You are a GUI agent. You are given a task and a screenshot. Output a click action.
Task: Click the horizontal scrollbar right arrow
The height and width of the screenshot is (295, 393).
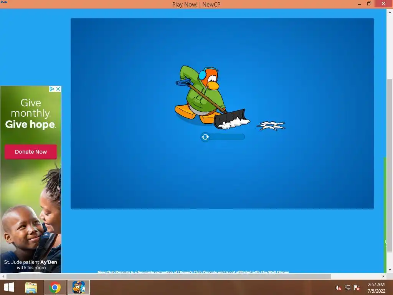click(x=383, y=276)
